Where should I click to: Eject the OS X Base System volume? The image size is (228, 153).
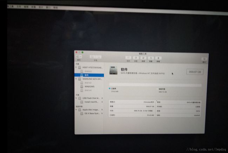coord(102,113)
